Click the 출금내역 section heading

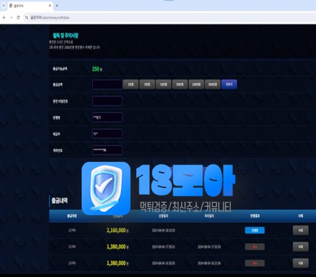(60, 201)
